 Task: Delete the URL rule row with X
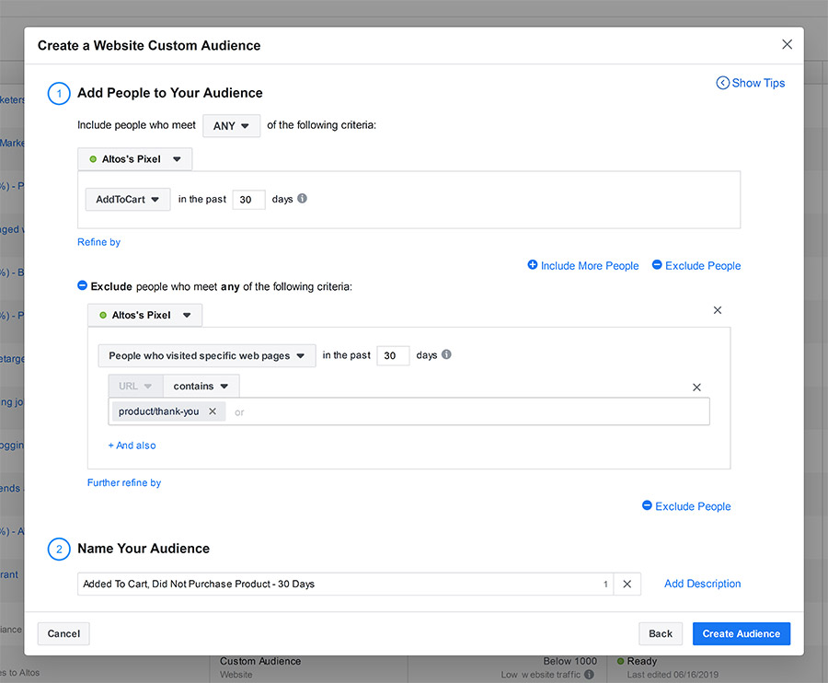pyautogui.click(x=696, y=388)
